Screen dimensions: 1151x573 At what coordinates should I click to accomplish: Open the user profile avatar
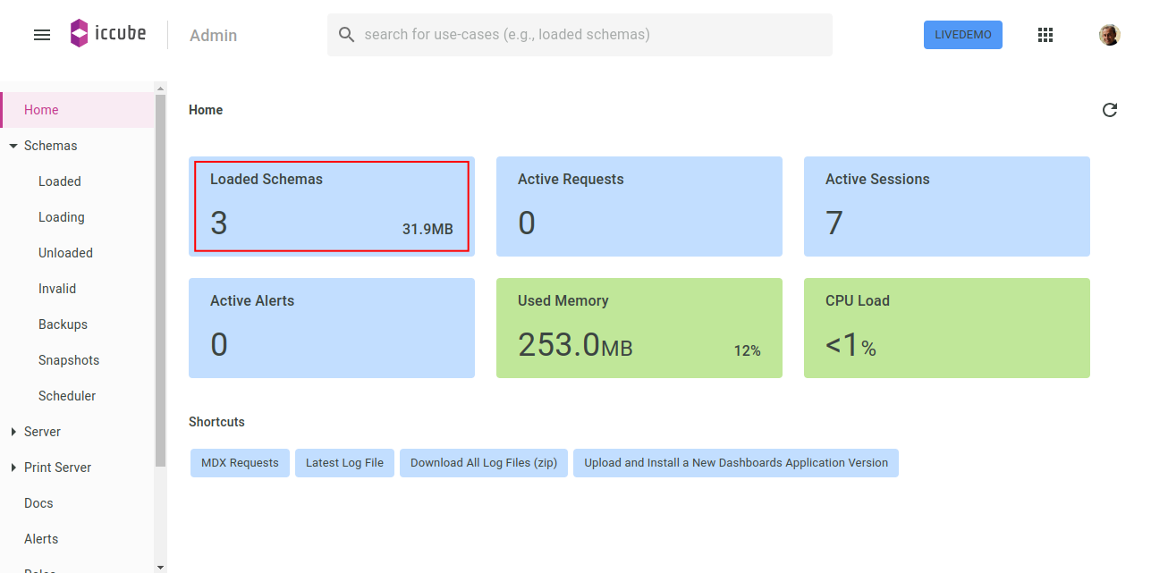1109,35
